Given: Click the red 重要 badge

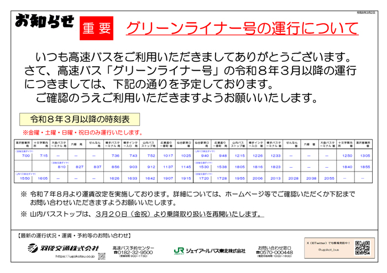Looking at the screenshot, I should 96,28.
